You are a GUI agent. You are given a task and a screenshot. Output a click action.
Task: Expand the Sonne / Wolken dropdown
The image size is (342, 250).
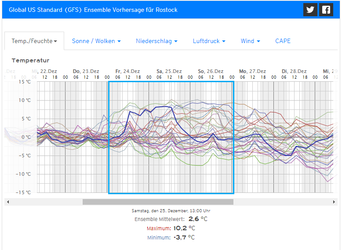(96, 41)
